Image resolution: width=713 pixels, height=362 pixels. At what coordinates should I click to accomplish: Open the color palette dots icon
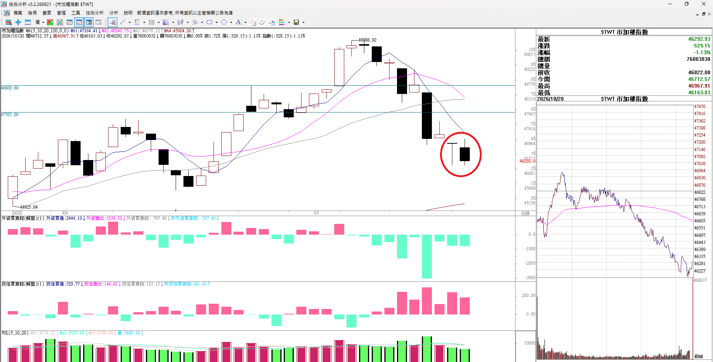tap(282, 22)
